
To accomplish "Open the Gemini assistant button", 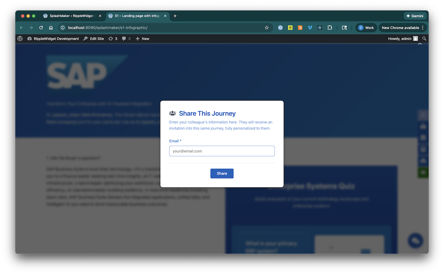I will pos(415,16).
